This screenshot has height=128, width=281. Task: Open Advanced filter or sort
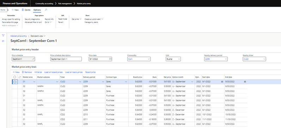click(x=33, y=22)
